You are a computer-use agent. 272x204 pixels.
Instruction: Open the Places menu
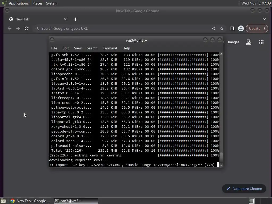click(37, 3)
